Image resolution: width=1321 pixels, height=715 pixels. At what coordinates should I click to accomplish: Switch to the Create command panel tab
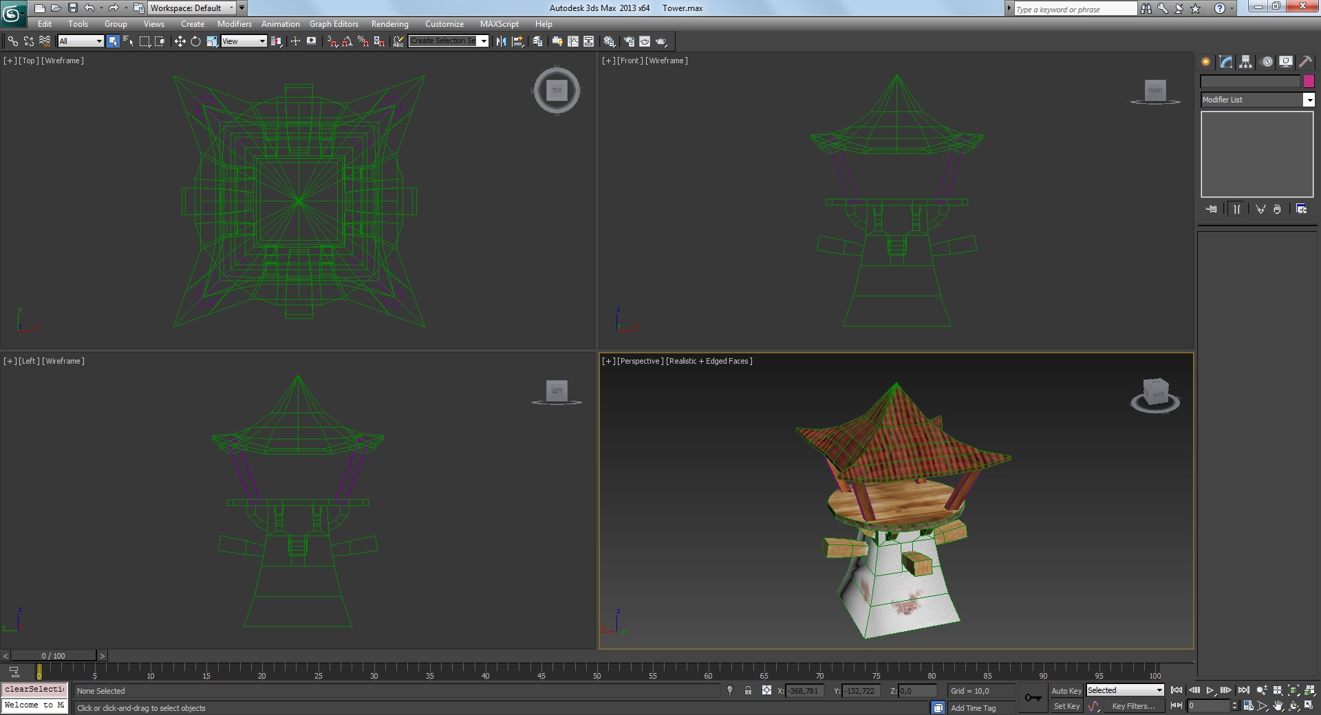(x=1205, y=62)
